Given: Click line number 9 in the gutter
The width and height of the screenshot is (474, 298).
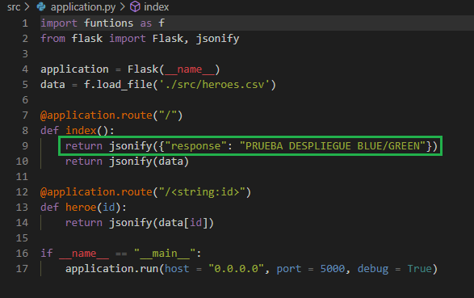Looking at the screenshot, I should [25, 146].
